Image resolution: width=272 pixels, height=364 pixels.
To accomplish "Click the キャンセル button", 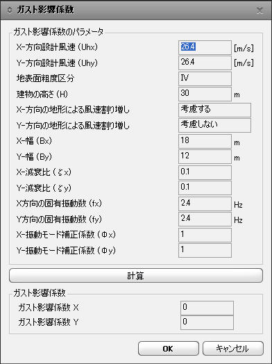I will [233, 348].
